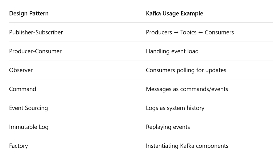Select the Handling event load text
The width and height of the screenshot is (273, 156).
(172, 51)
